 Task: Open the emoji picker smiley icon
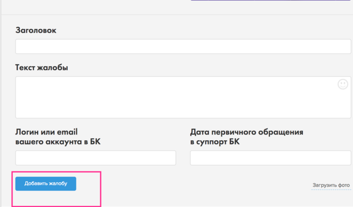click(343, 84)
